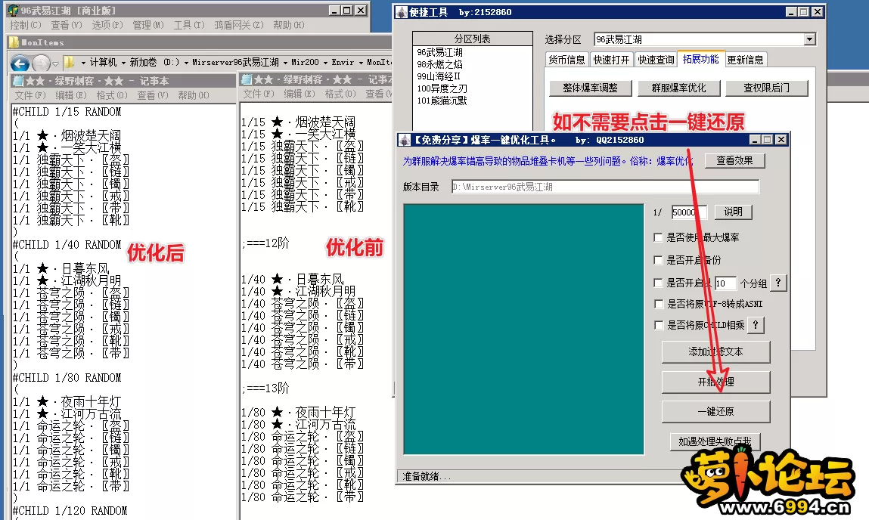Click the 便捷工具 window title icon
This screenshot has height=520, width=869.
[402, 12]
